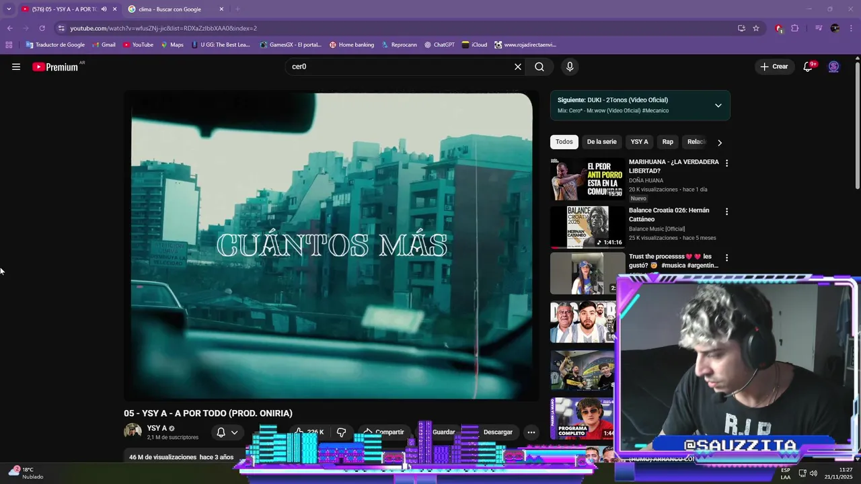This screenshot has width=861, height=484.
Task: Run search with magnifying glass button
Action: [539, 67]
